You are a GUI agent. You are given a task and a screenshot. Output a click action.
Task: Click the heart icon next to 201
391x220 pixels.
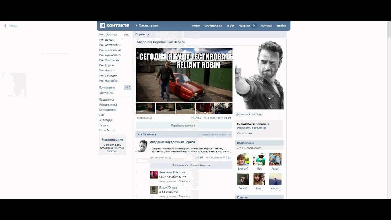[224, 158]
